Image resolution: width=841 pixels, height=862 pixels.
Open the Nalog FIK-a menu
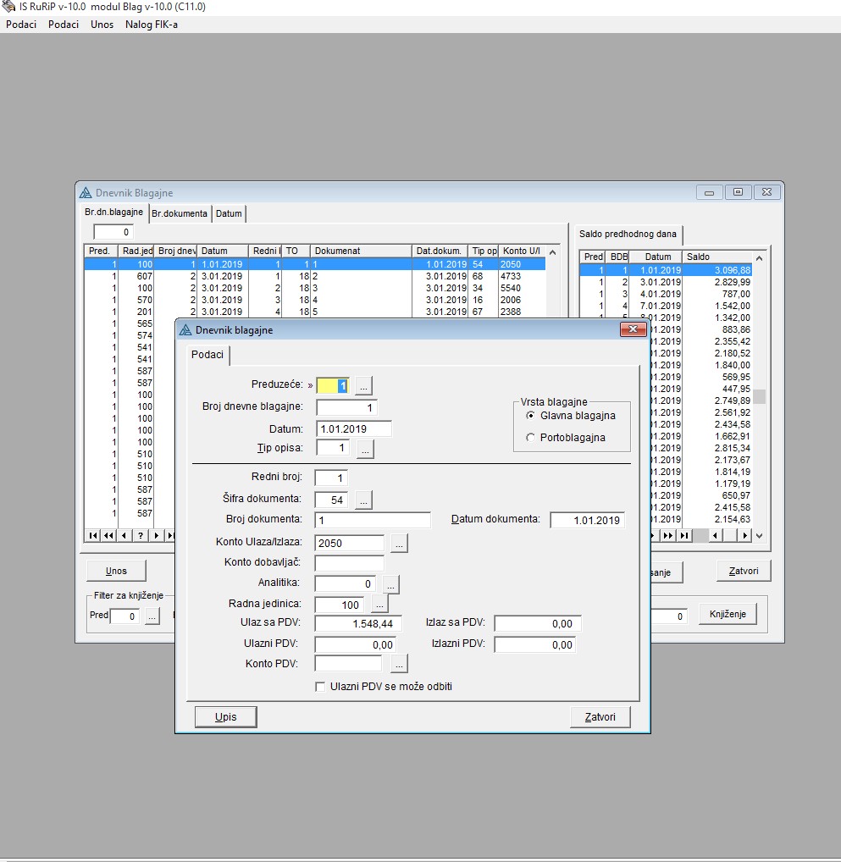(152, 25)
